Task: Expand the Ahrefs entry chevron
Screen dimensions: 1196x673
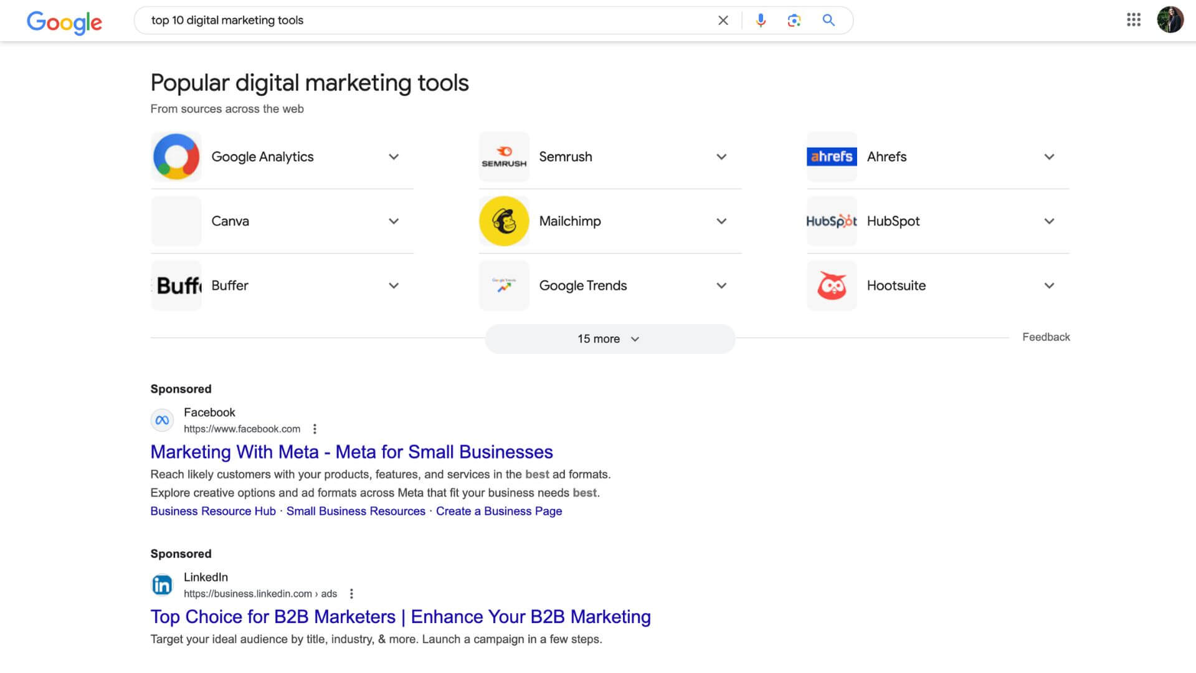Action: (1049, 157)
